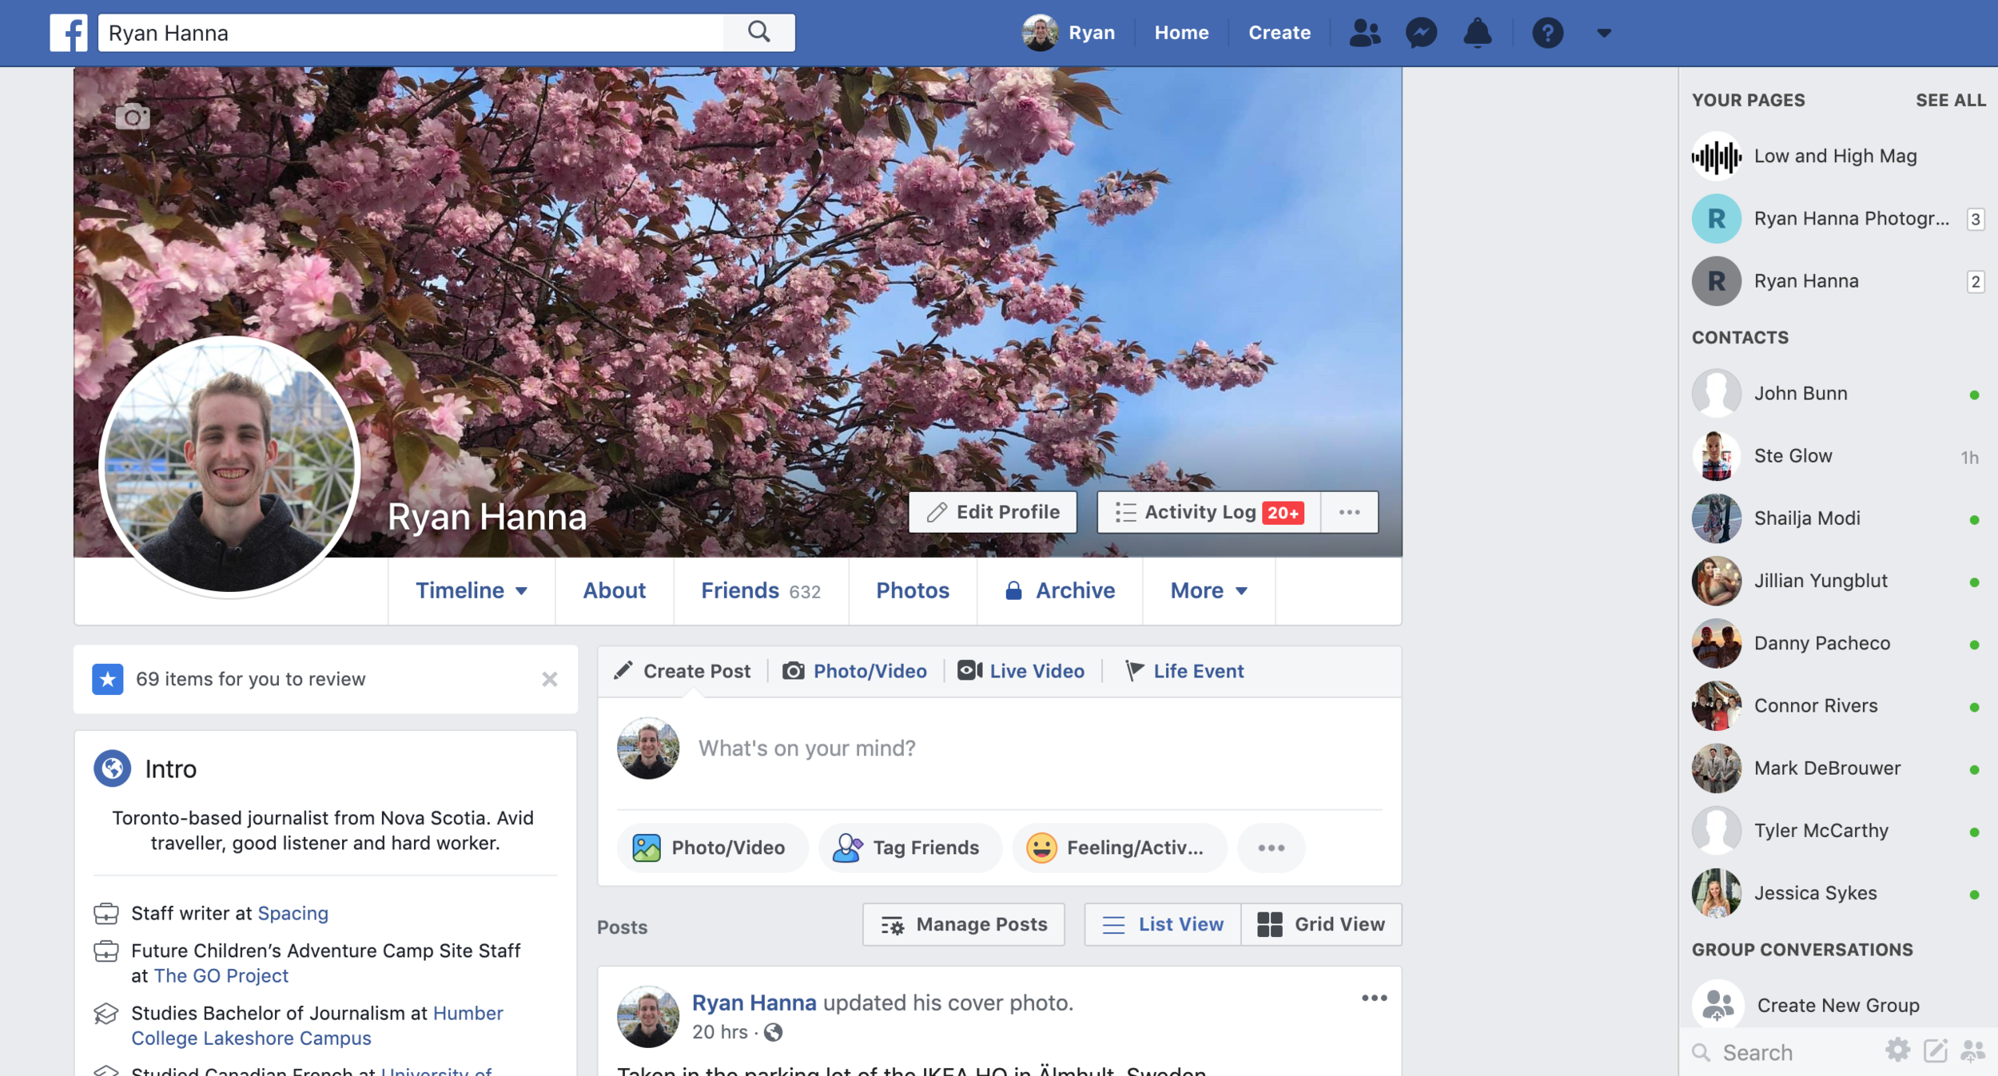
Task: Open chat with John Bunn
Action: tap(1838, 394)
